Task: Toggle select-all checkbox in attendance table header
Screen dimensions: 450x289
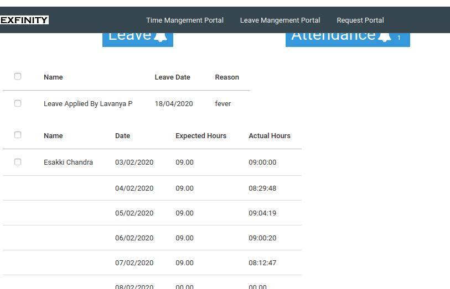Action: coord(18,135)
